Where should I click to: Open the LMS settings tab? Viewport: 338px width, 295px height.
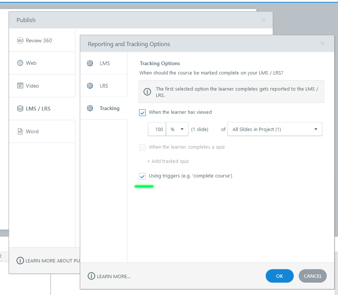(105, 63)
